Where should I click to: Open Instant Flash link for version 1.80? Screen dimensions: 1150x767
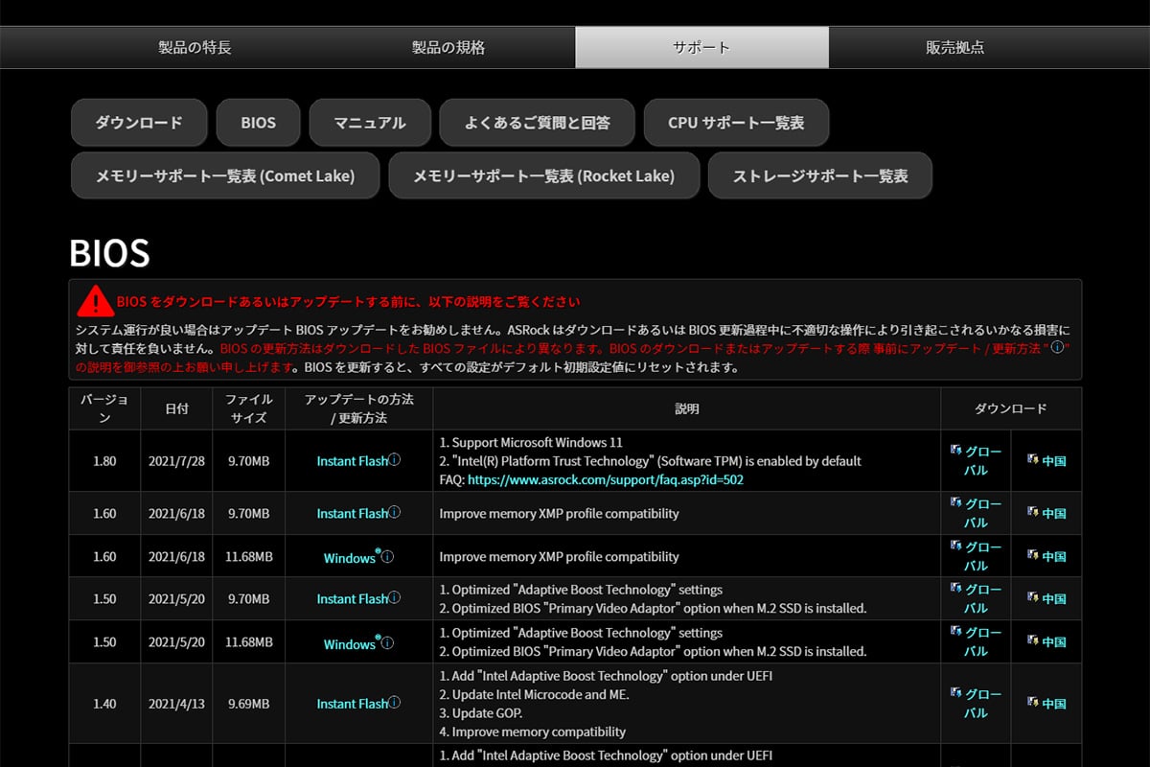(x=353, y=461)
